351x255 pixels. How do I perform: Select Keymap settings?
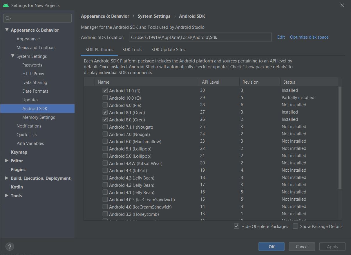[19, 152]
